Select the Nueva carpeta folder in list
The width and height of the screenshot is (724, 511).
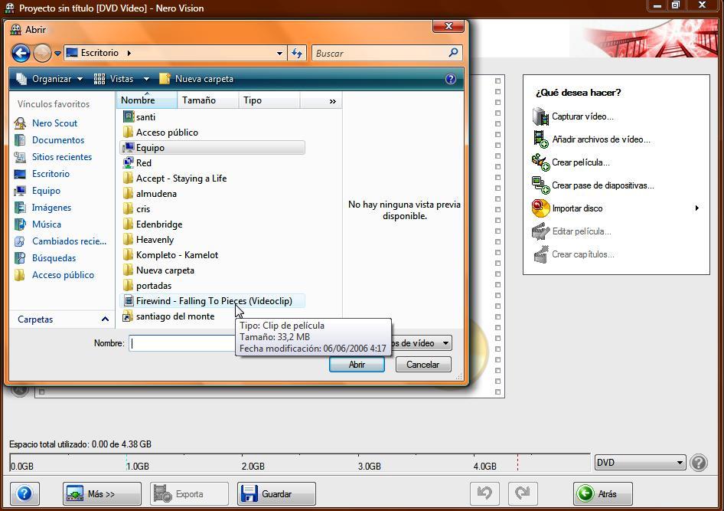coord(213,270)
